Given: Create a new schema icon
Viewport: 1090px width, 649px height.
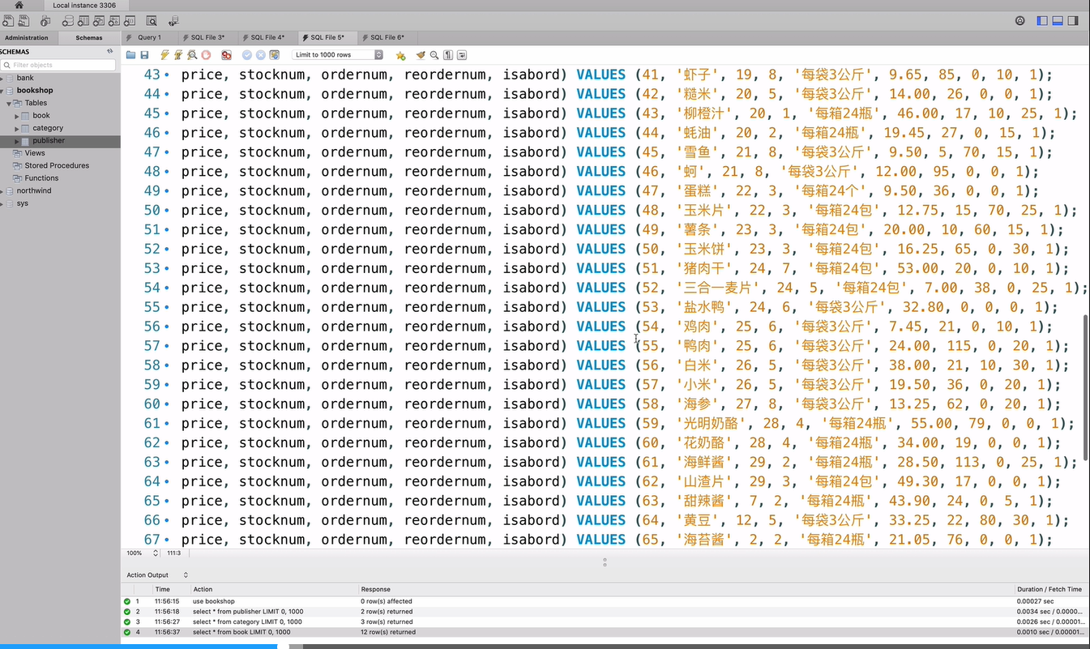Looking at the screenshot, I should [x=68, y=20].
